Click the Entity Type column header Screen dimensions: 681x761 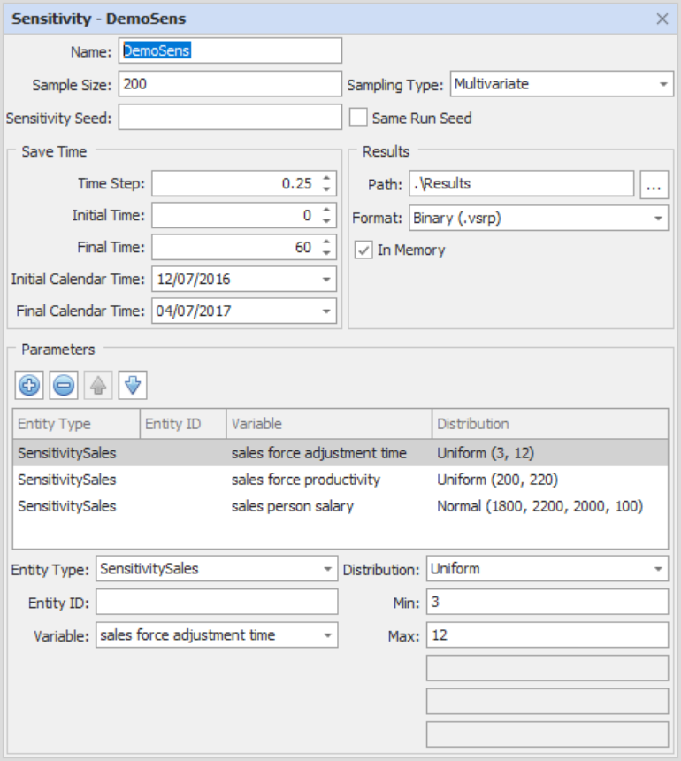(x=77, y=424)
